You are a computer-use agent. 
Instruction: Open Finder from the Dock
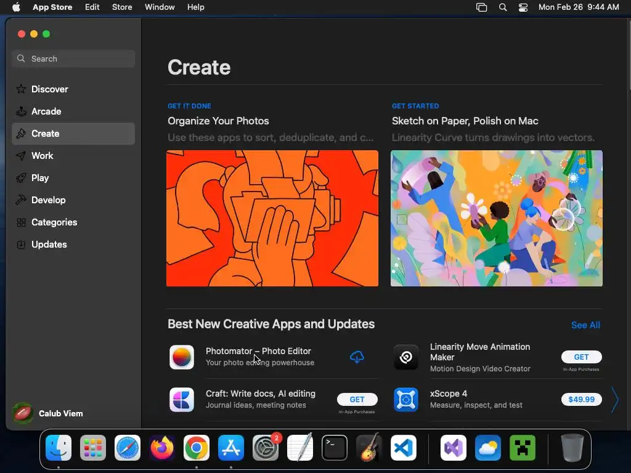tap(59, 448)
